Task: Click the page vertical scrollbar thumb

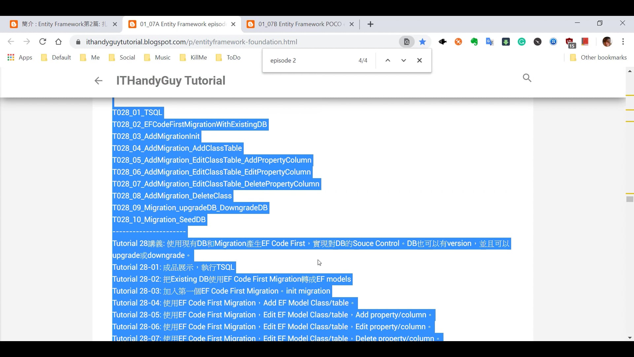Action: (x=630, y=199)
